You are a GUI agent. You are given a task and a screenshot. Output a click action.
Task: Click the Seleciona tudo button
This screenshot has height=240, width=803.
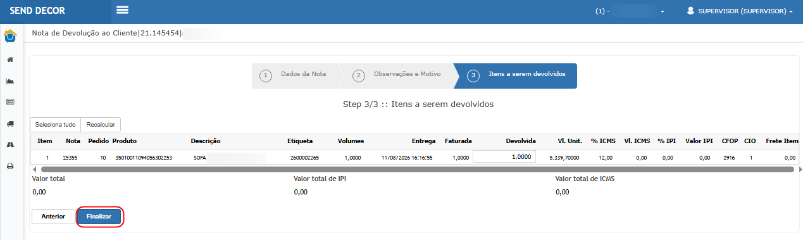point(56,125)
